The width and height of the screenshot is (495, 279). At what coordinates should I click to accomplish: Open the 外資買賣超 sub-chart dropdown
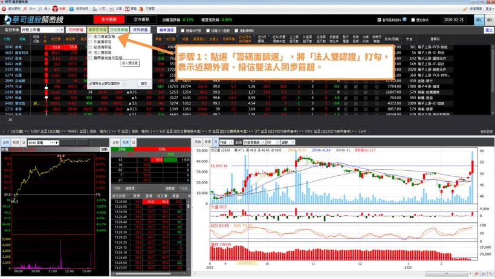[x=253, y=142]
